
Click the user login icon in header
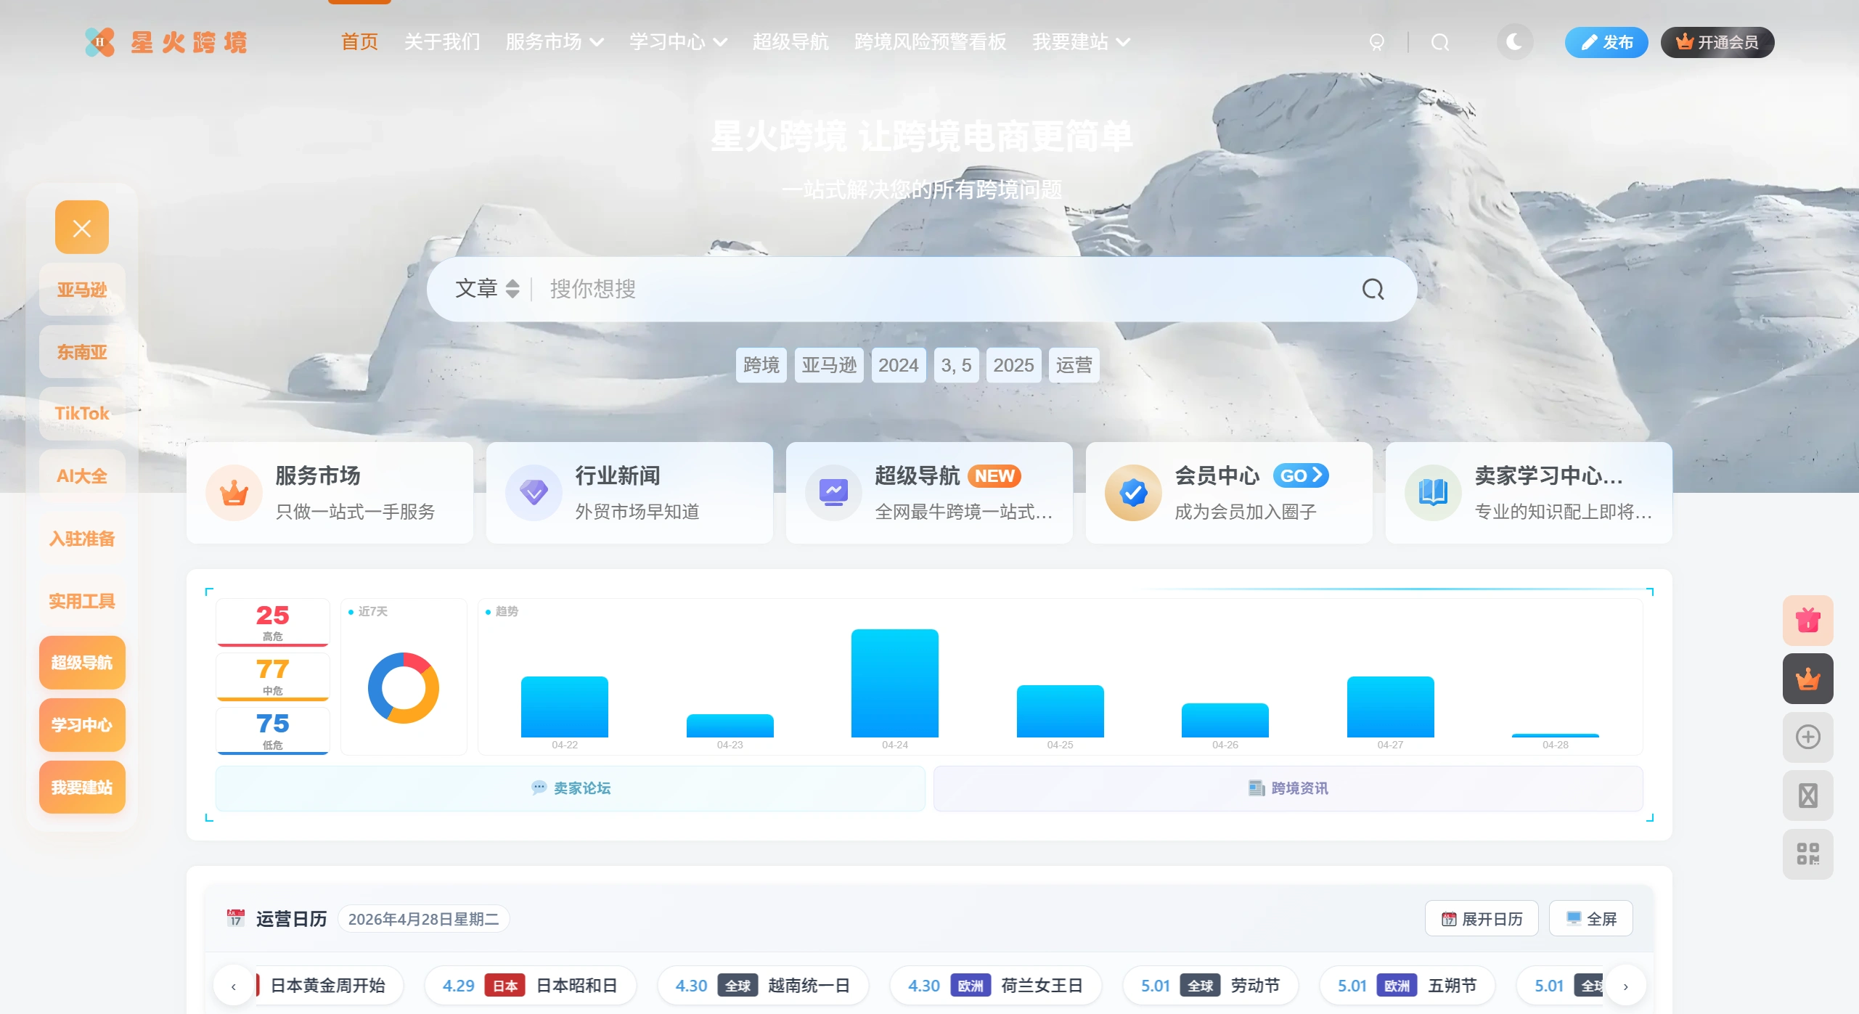(x=1377, y=42)
